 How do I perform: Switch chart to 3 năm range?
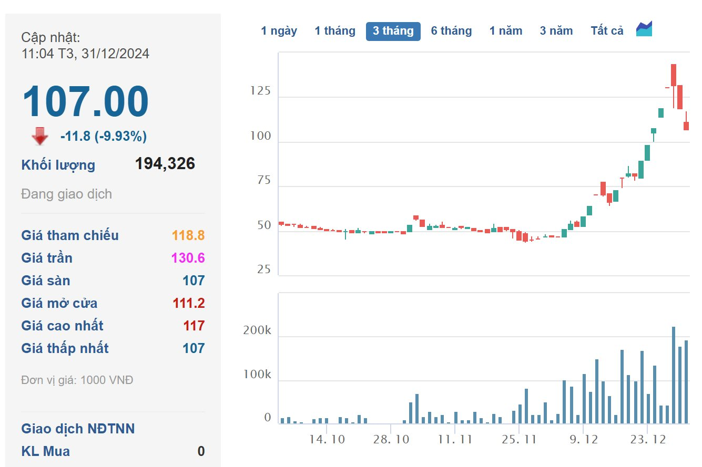point(556,31)
